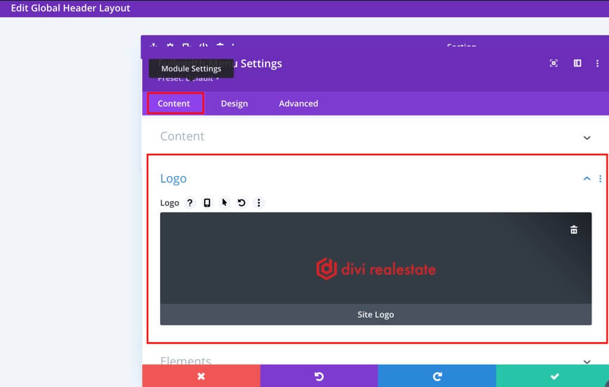Redo the change in settings footer

point(437,376)
